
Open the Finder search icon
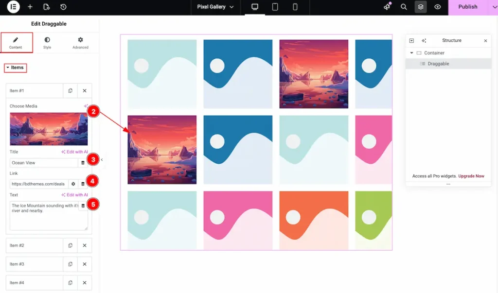404,7
